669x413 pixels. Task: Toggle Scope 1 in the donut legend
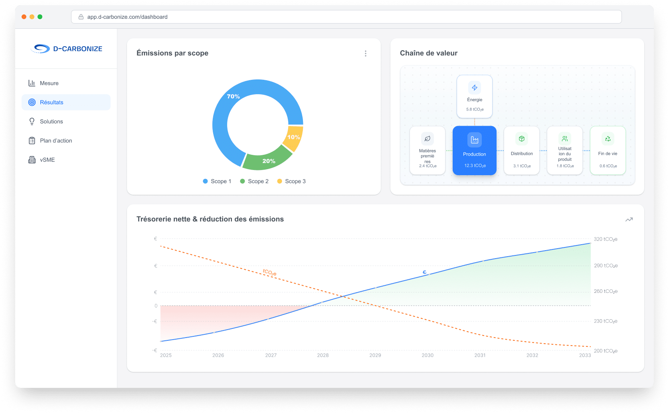click(x=217, y=181)
